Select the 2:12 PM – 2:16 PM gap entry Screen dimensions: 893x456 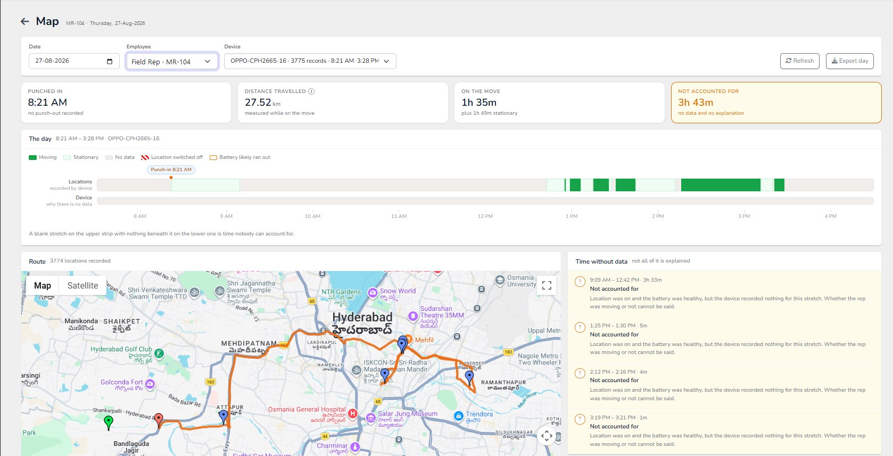(x=725, y=385)
